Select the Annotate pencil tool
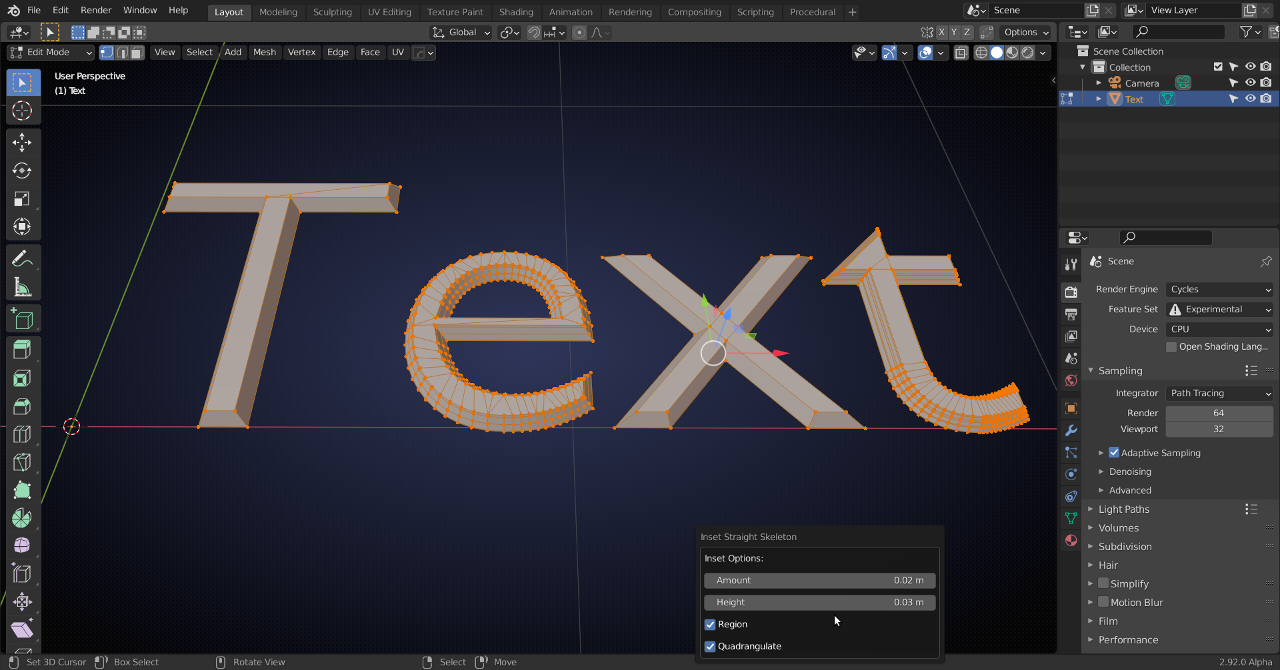Image resolution: width=1280 pixels, height=670 pixels. click(x=22, y=258)
